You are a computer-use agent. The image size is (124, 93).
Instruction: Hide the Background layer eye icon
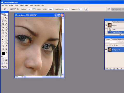(x=106, y=50)
